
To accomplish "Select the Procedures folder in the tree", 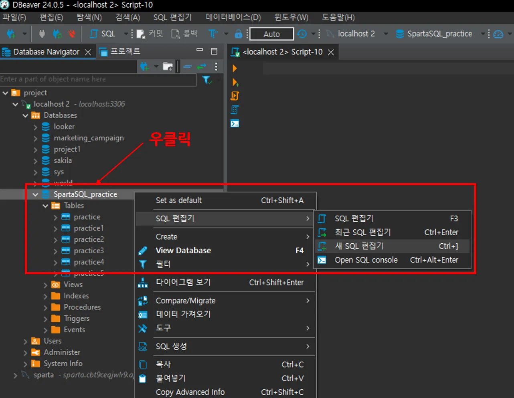I will click(x=82, y=307).
